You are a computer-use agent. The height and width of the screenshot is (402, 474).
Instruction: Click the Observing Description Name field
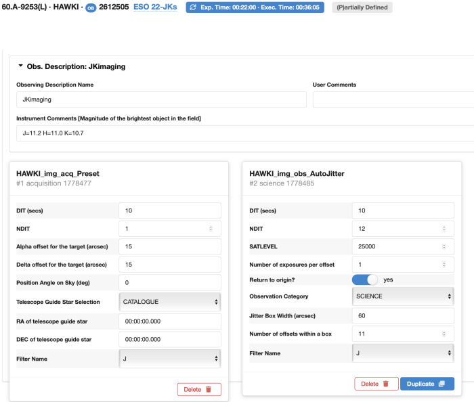point(161,99)
